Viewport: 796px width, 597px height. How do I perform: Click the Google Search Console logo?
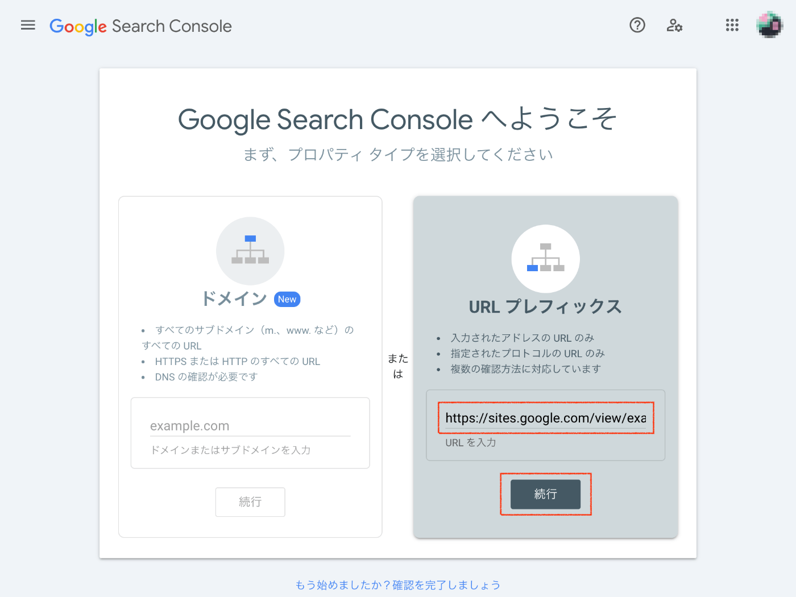(140, 26)
